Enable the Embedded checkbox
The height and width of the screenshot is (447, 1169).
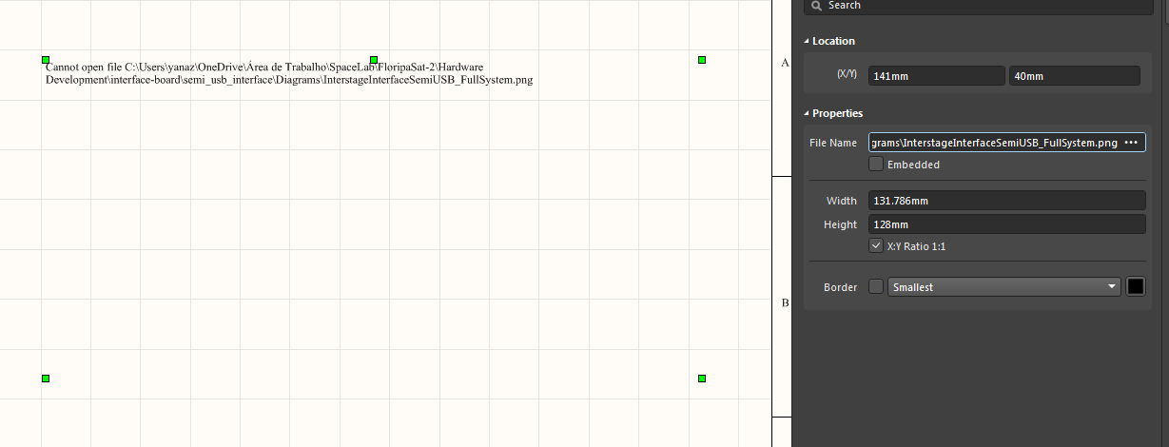click(x=876, y=165)
